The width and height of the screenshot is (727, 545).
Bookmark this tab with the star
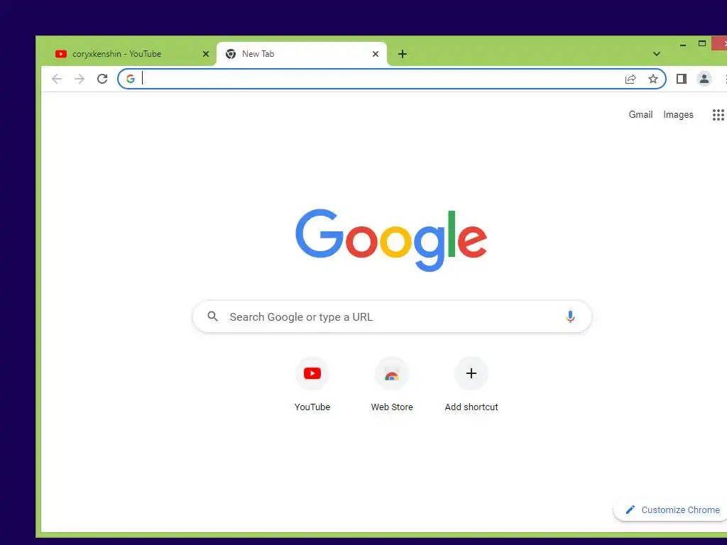pos(653,79)
